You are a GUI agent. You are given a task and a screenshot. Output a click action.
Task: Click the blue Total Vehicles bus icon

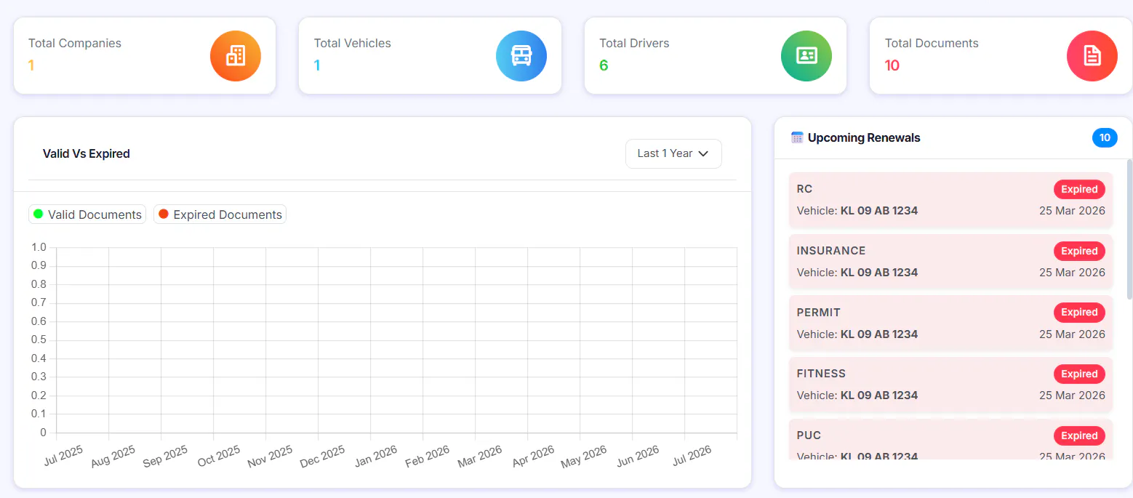point(521,56)
